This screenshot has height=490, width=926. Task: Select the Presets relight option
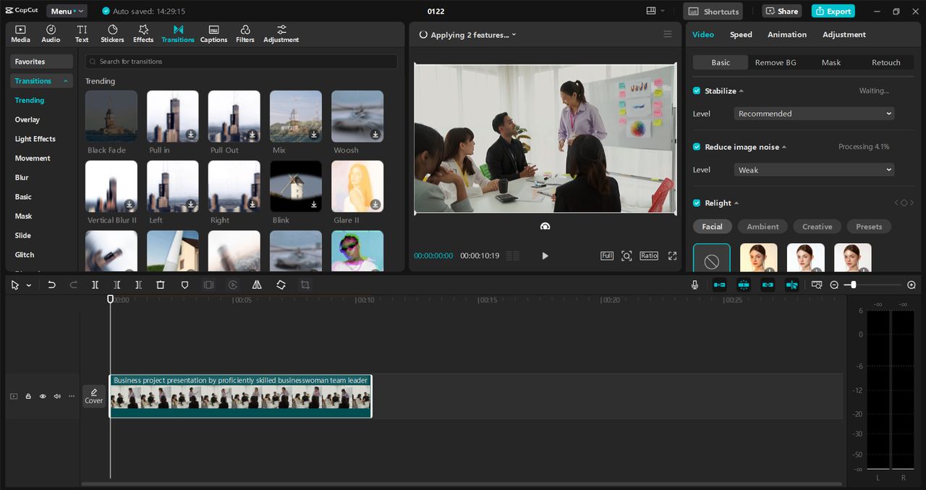tap(869, 227)
